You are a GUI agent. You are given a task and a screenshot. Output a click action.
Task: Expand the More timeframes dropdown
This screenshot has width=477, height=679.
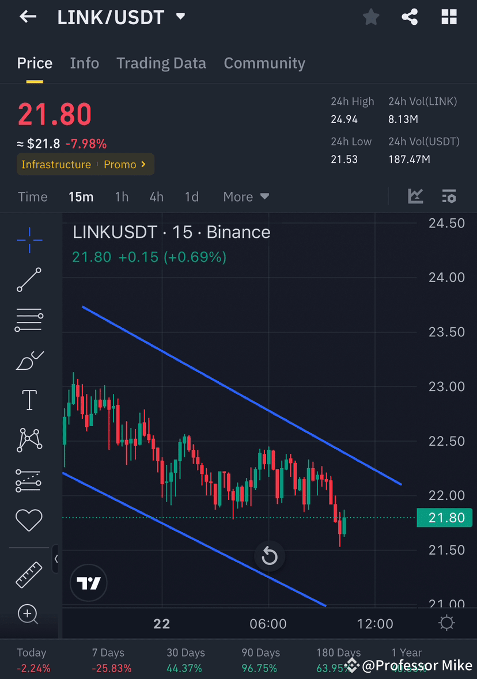click(245, 196)
